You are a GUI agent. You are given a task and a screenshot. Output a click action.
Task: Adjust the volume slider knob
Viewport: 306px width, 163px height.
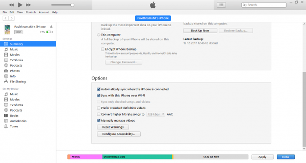click(72, 5)
